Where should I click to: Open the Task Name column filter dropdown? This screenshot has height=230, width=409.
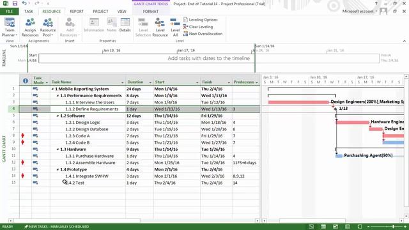[x=122, y=82]
